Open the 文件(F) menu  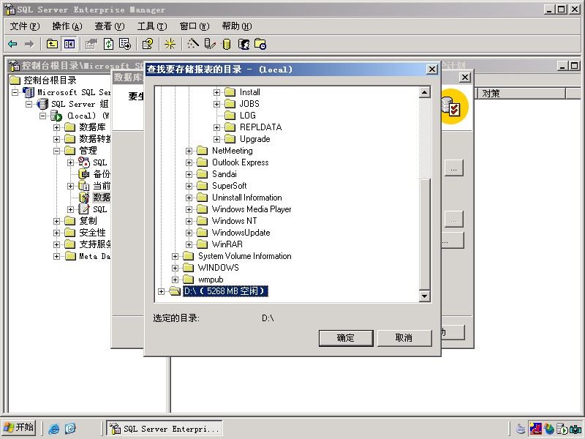25,26
